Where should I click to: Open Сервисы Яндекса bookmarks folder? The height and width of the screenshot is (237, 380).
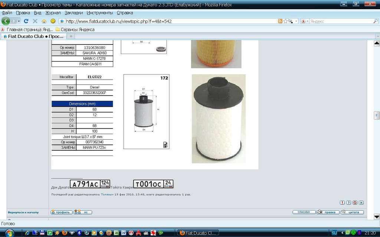click(75, 30)
